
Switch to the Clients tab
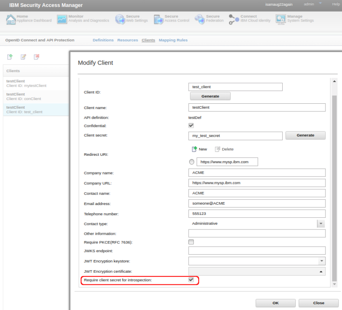click(x=149, y=40)
